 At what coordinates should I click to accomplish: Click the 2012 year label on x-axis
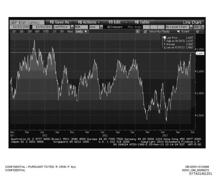pyautogui.click(x=105, y=135)
